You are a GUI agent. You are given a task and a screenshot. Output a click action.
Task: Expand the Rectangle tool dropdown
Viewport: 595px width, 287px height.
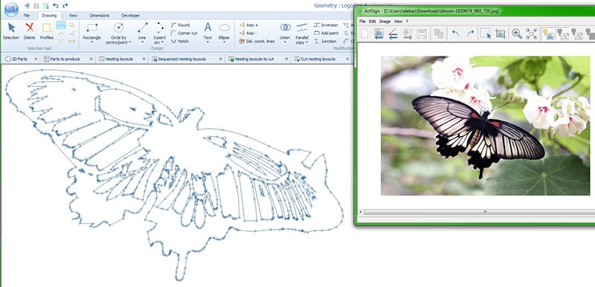point(91,42)
